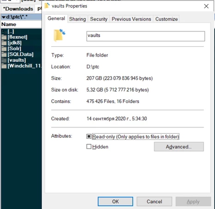Select the jdk8 folder icon
Screen dimensions: 215x209
(x=4, y=43)
